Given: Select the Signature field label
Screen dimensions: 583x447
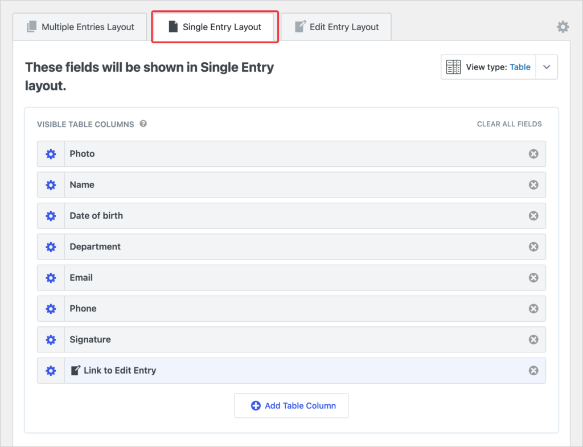Looking at the screenshot, I should coord(91,339).
